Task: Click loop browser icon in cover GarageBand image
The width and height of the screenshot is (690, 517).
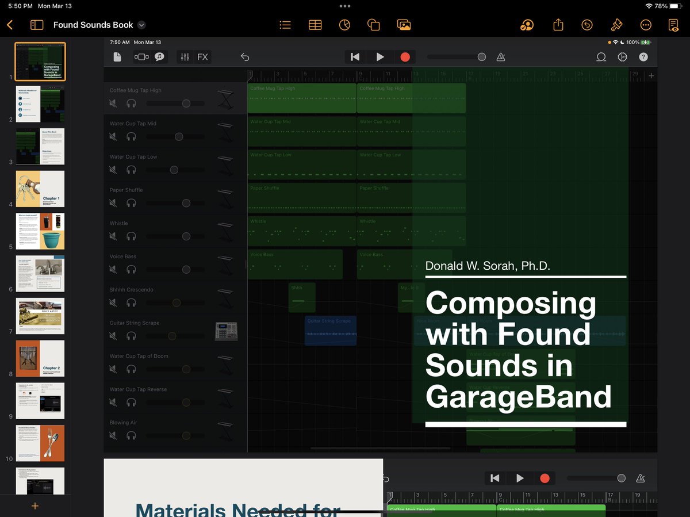Action: 601,57
